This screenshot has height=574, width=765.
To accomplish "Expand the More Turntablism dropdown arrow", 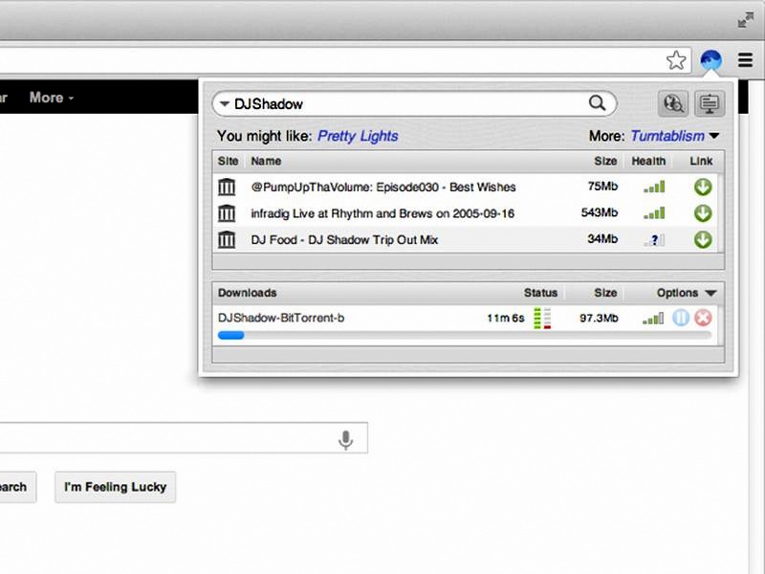I will pos(714,136).
